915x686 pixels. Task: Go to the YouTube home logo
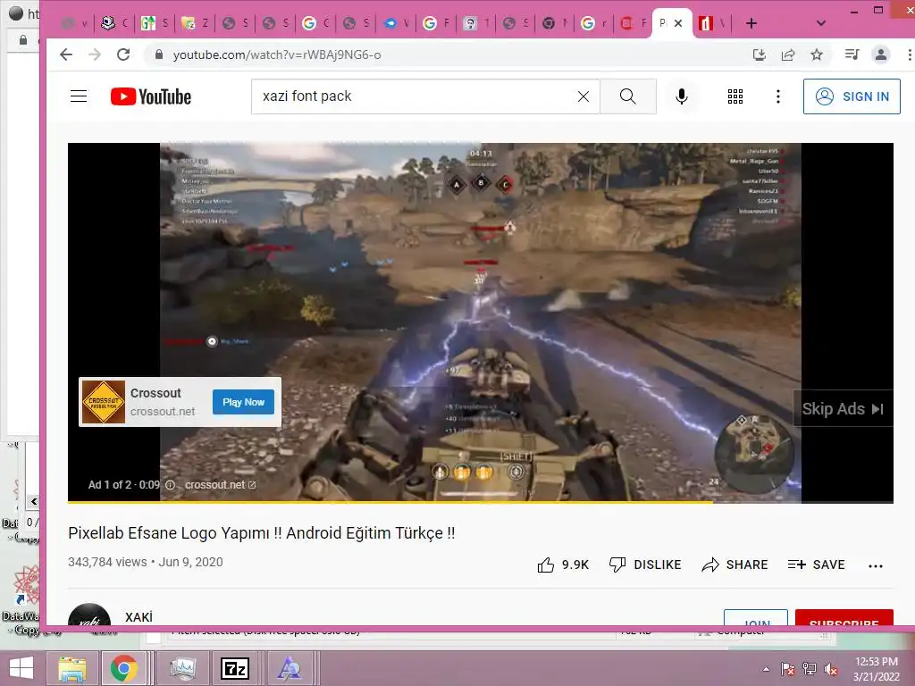[151, 96]
